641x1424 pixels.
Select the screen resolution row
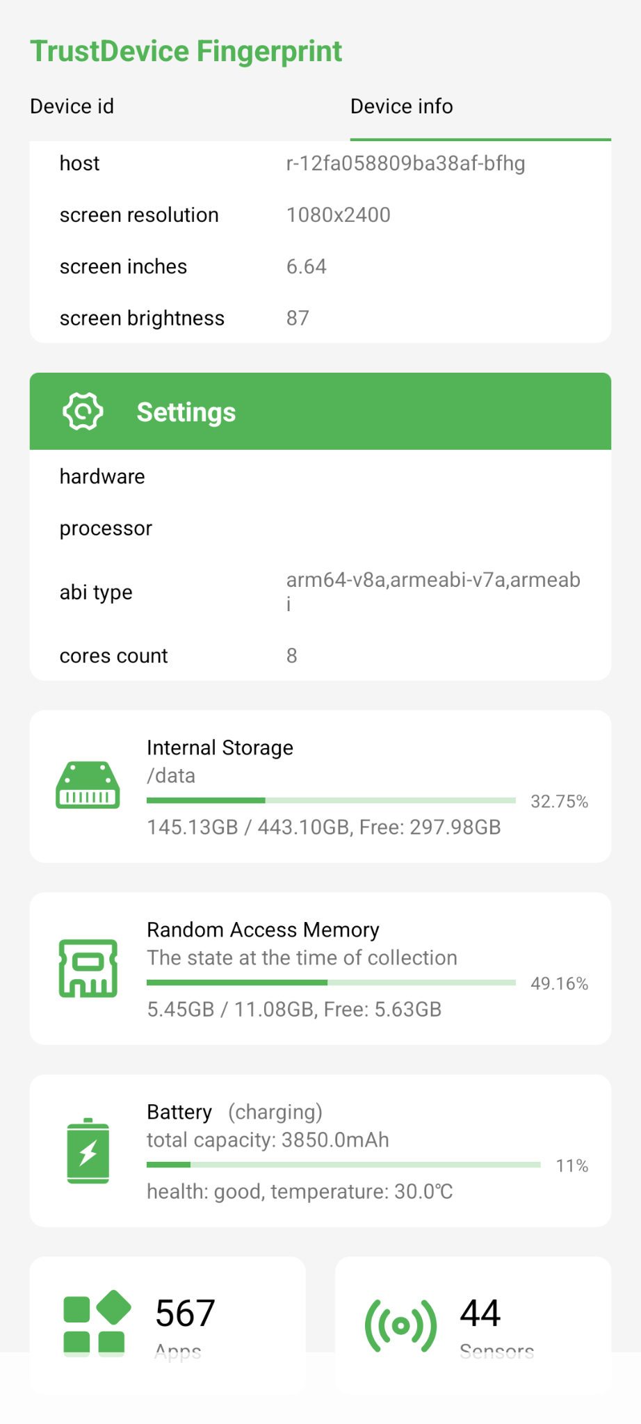[x=320, y=215]
